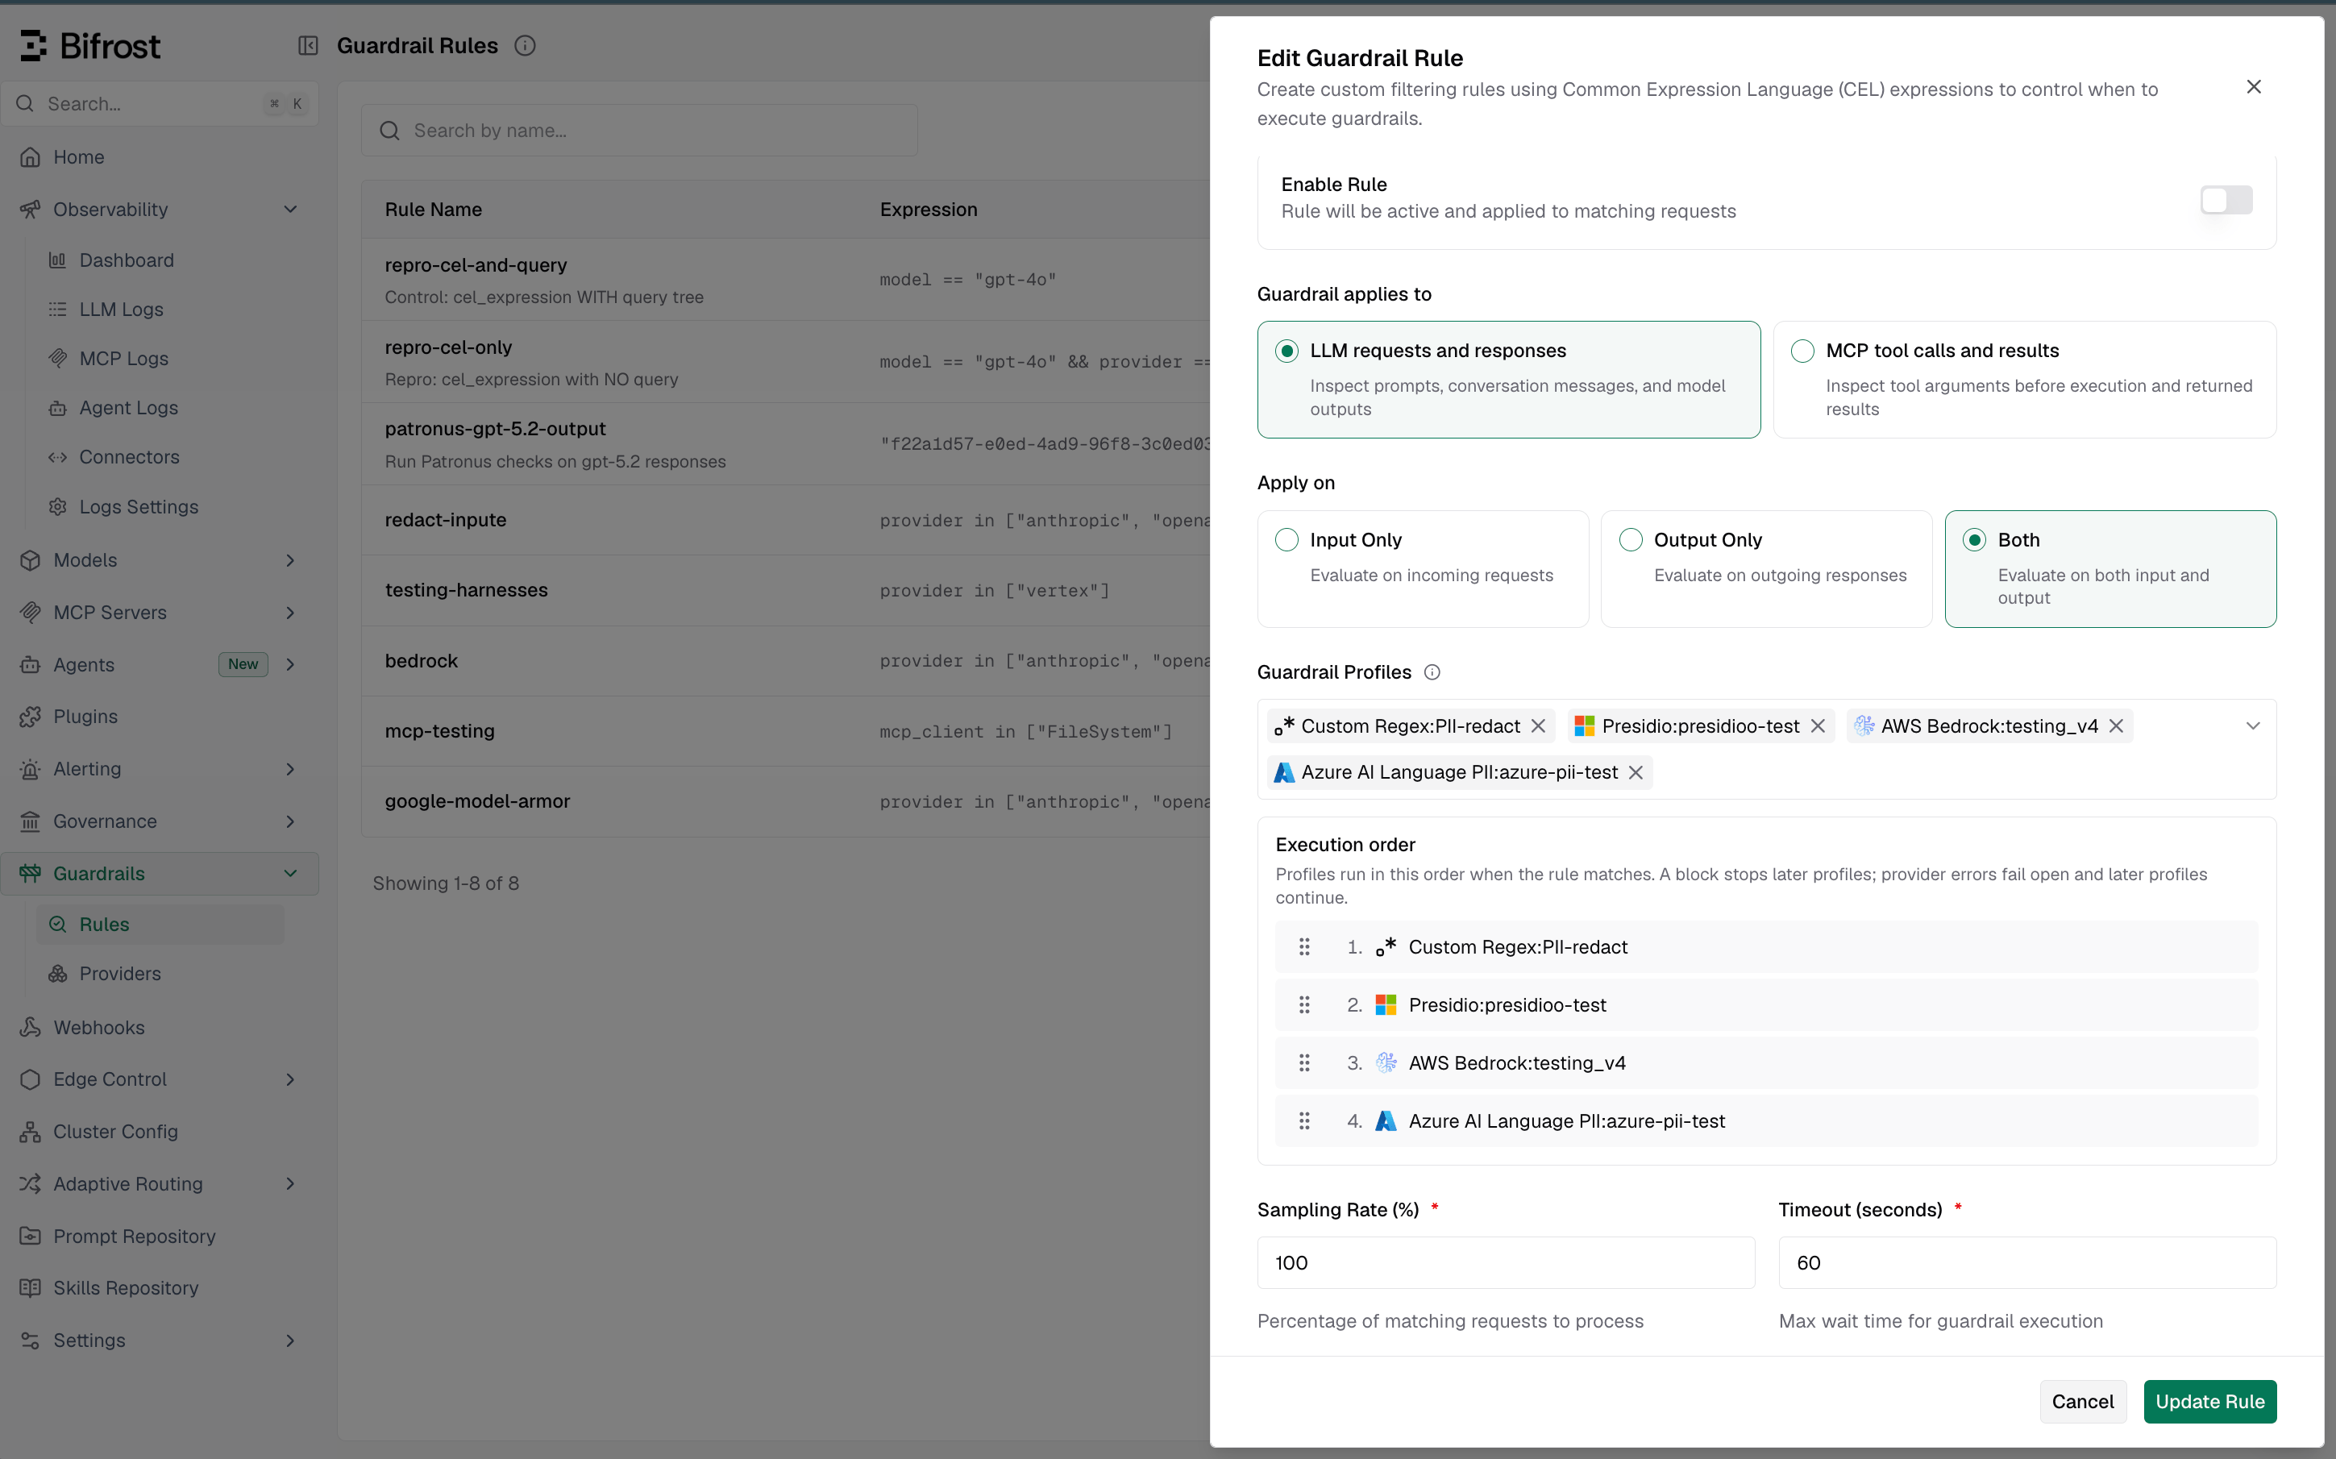Open Plugins in the sidebar

pyautogui.click(x=160, y=716)
